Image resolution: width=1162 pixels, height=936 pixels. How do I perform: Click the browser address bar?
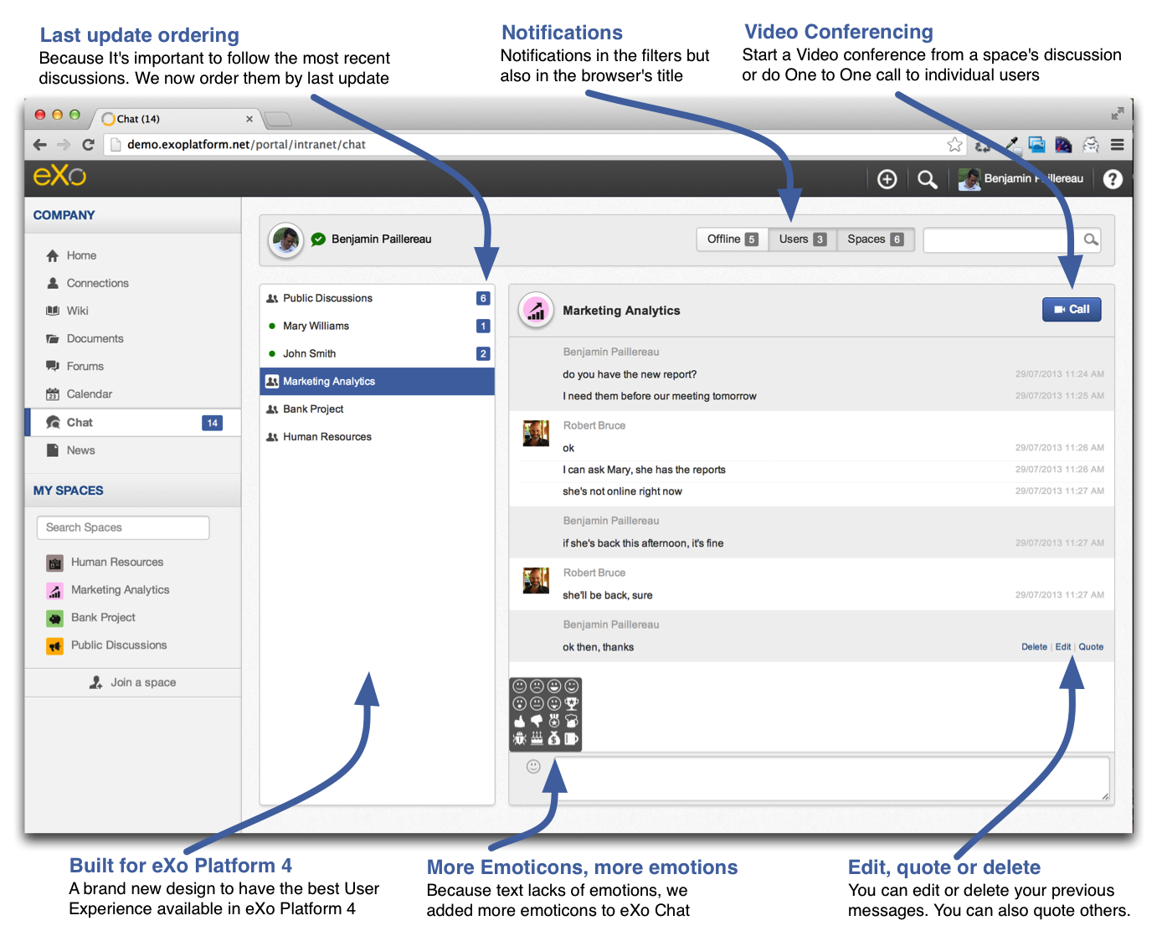536,145
